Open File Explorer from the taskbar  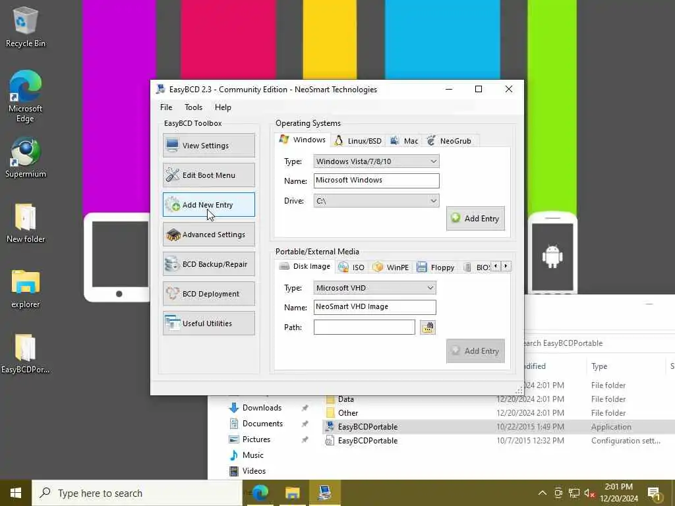(292, 493)
